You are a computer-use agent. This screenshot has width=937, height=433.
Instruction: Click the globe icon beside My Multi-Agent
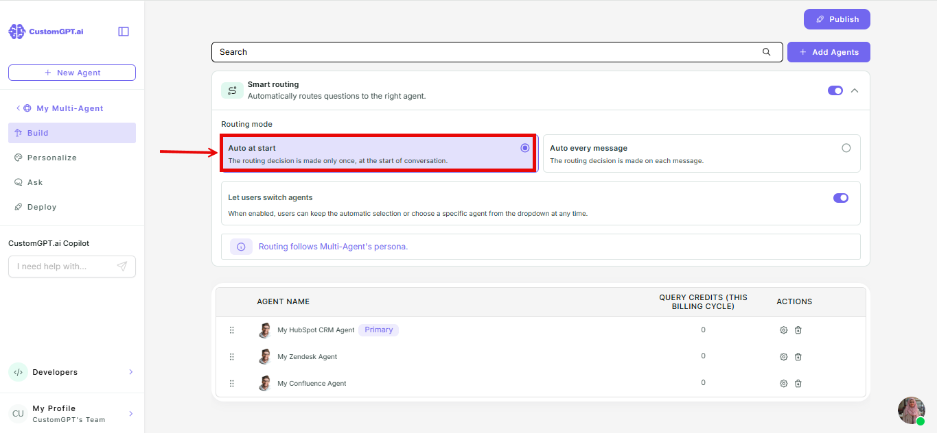pos(27,108)
